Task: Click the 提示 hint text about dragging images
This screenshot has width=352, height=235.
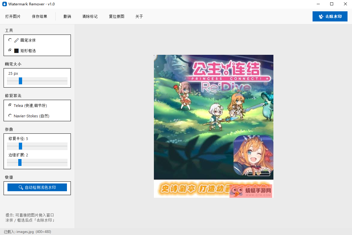Action: (x=30, y=218)
